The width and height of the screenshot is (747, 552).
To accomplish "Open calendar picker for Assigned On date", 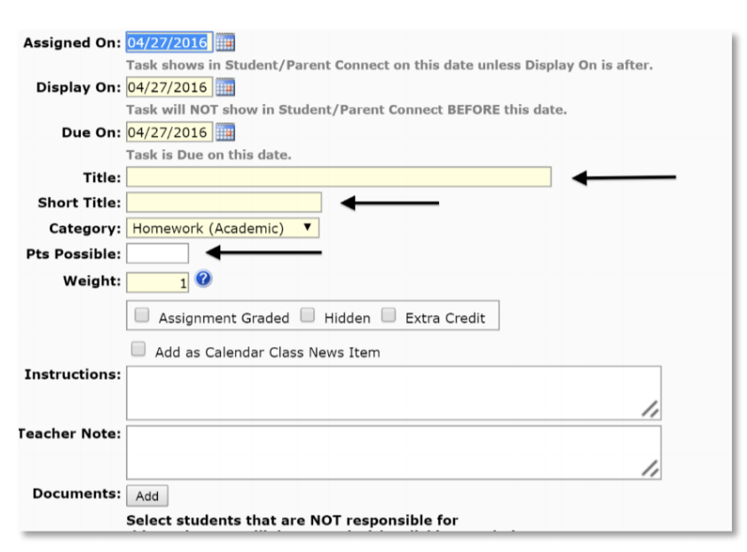I will point(225,43).
